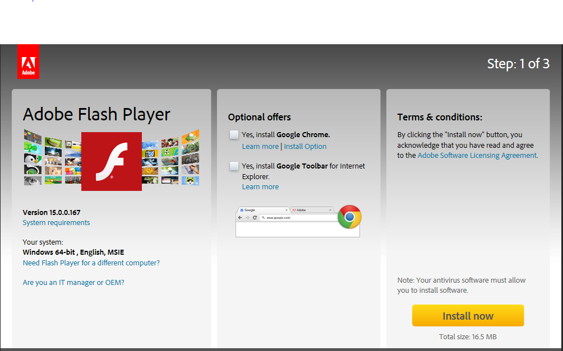Image resolution: width=563 pixels, height=351 pixels.
Task: Check the Google Toolbar offer checkbox
Action: pos(234,166)
